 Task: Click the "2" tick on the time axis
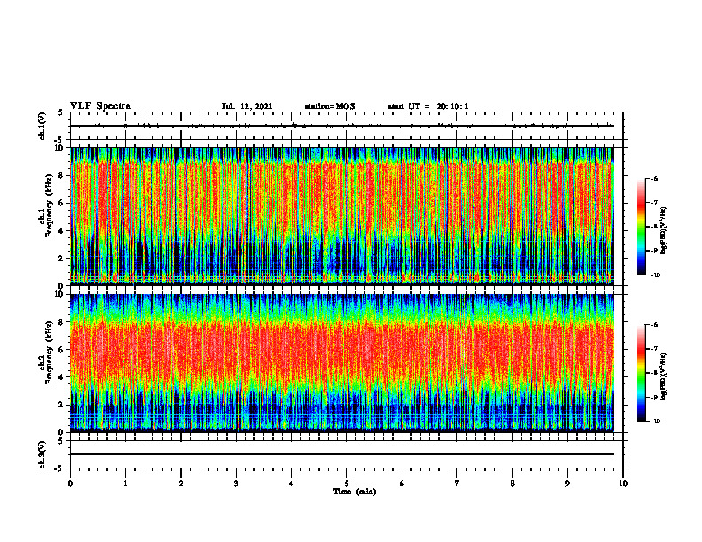[181, 484]
